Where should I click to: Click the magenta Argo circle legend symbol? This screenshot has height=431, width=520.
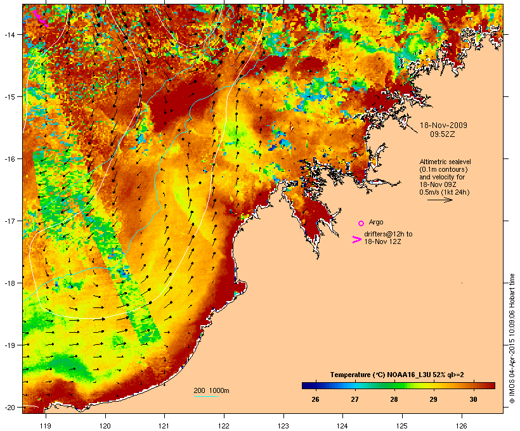[x=361, y=224]
